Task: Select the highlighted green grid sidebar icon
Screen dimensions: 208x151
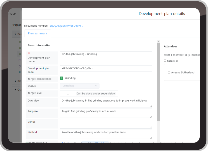Action: coord(20,54)
